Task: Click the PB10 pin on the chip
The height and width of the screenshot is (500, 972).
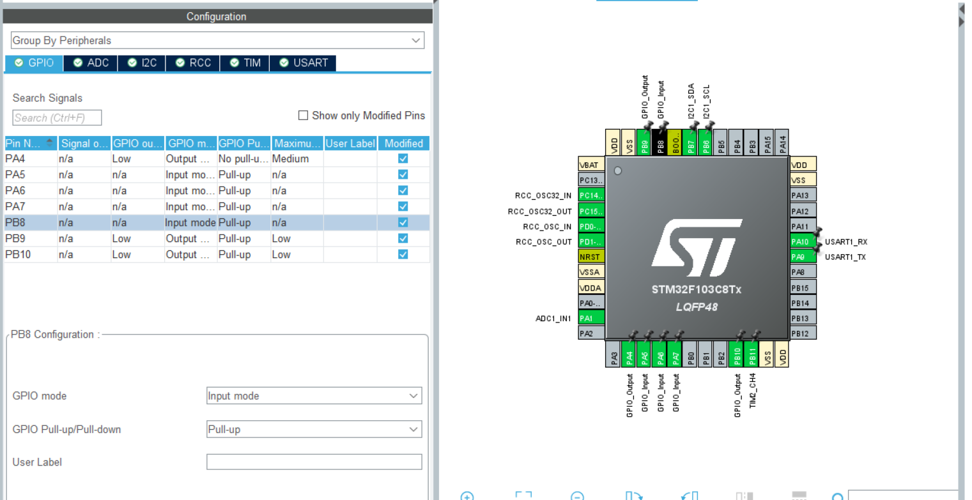Action: (x=736, y=354)
